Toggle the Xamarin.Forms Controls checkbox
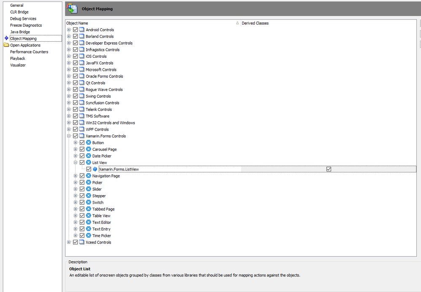The image size is (421, 292). click(x=76, y=136)
